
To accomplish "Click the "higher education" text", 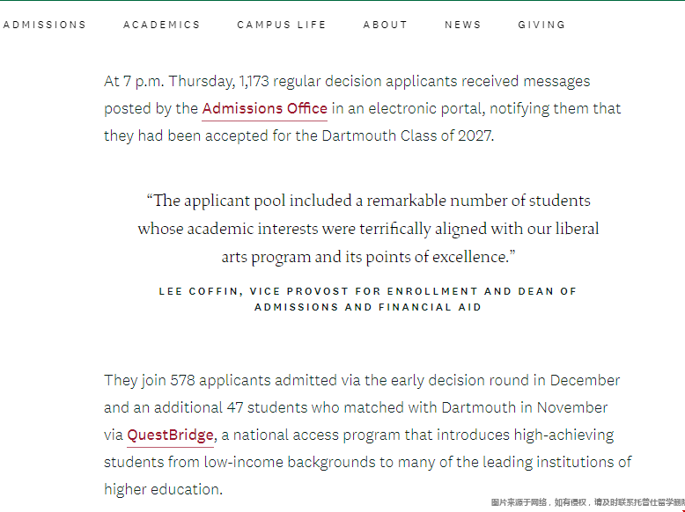I will tap(163, 490).
